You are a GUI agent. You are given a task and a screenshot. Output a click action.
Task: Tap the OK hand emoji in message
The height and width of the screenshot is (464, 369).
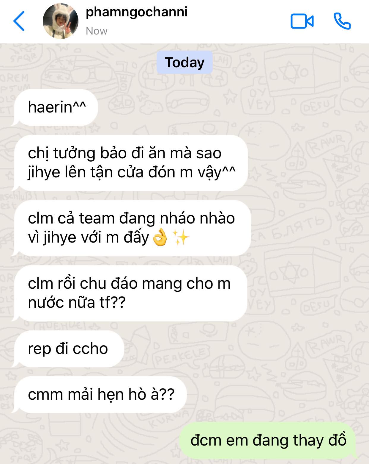(160, 238)
